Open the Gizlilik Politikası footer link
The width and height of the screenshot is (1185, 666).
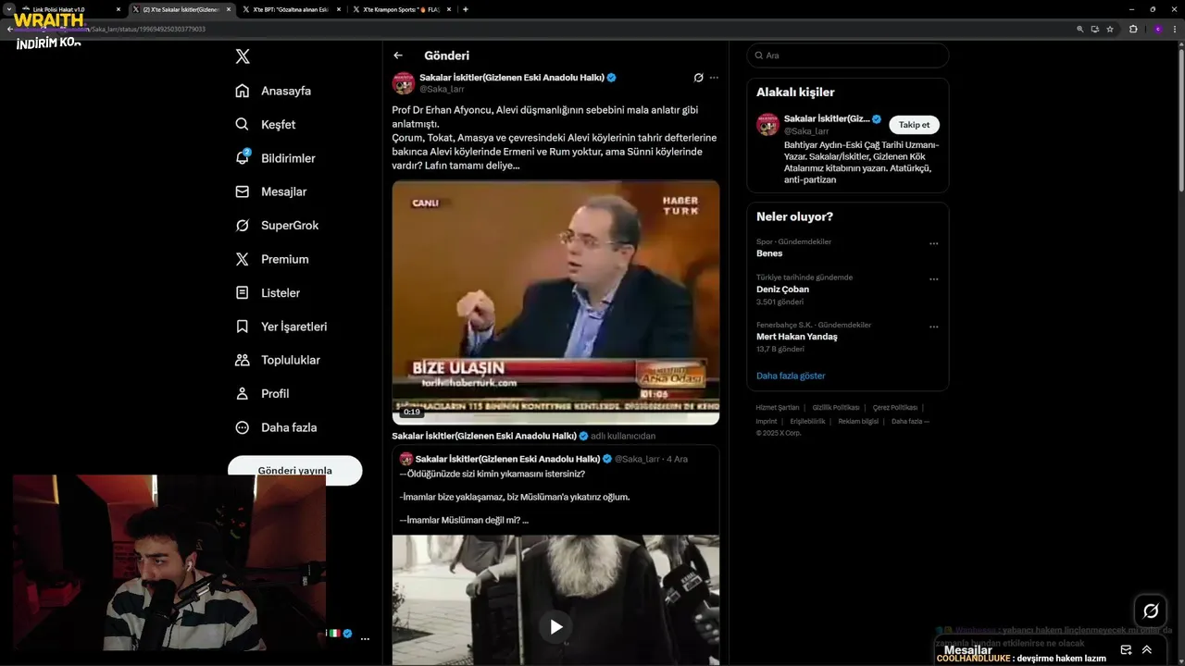(x=836, y=408)
